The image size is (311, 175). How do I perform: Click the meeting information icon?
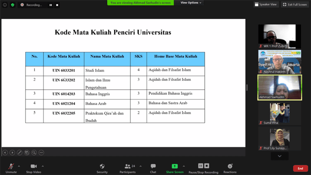tap(5, 5)
